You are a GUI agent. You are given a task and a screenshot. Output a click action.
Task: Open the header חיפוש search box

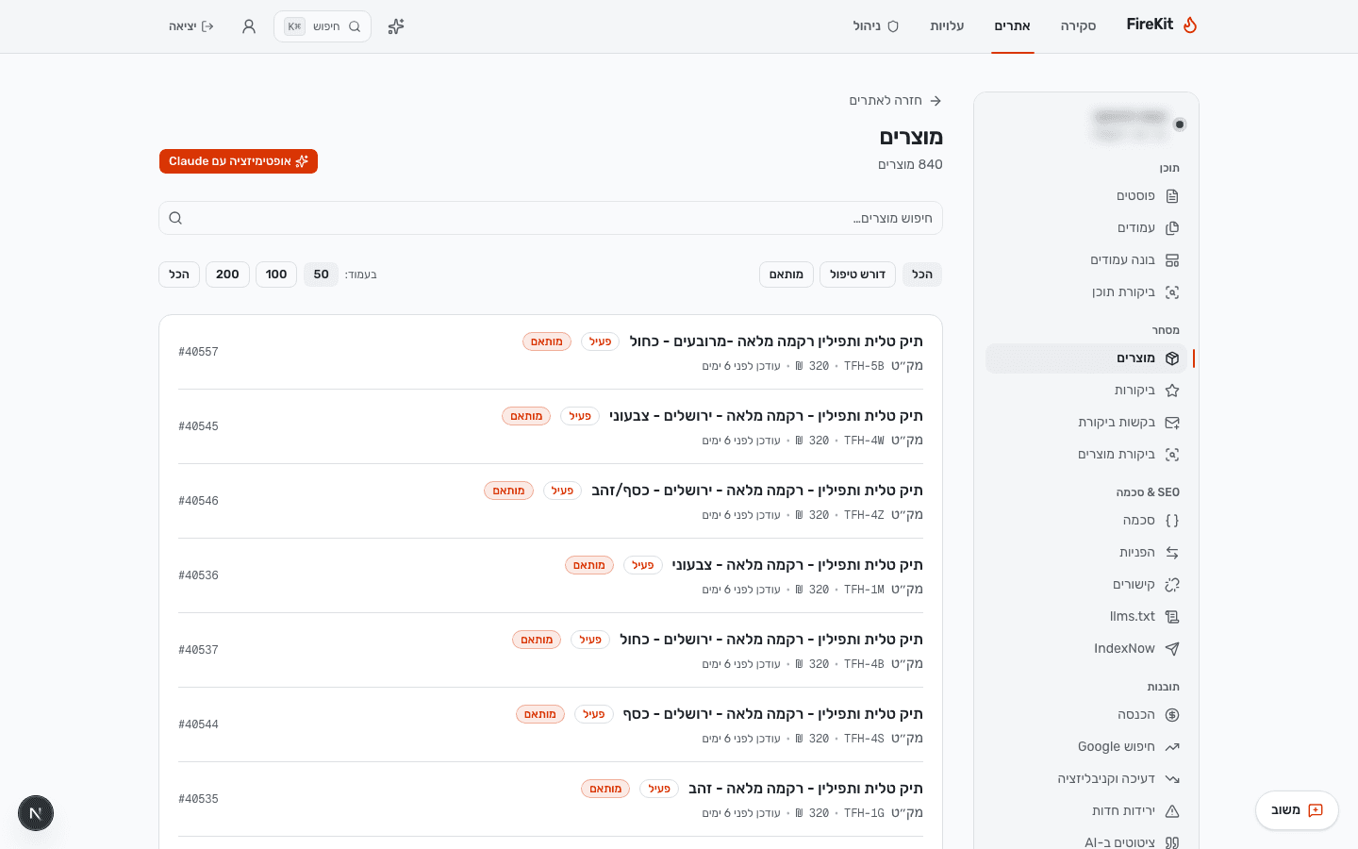click(323, 26)
